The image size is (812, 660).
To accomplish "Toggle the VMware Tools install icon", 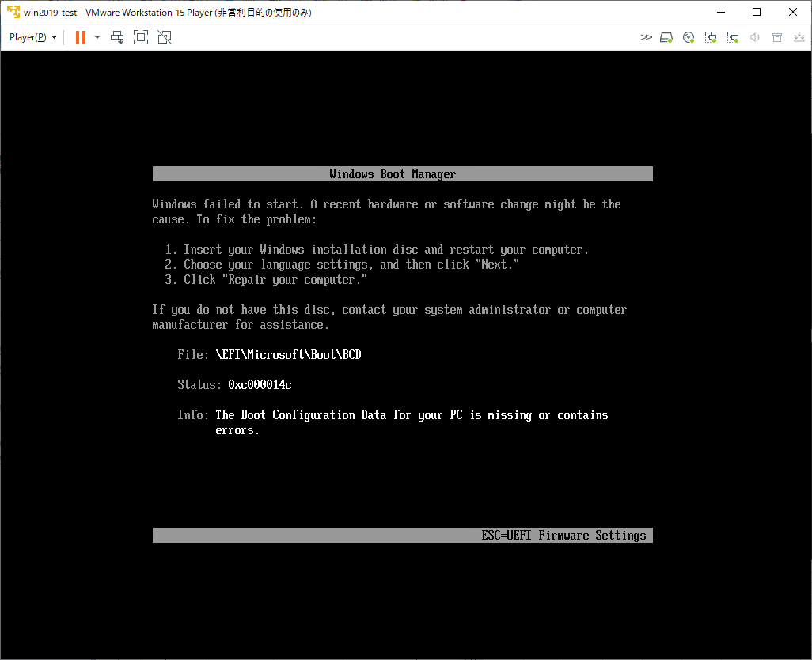I will coord(799,36).
